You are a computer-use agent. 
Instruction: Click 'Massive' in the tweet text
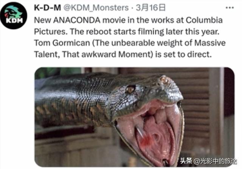coord(210,43)
